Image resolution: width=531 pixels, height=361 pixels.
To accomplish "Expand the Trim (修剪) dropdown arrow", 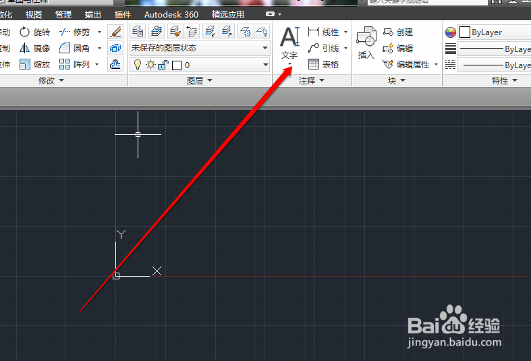I will point(100,32).
